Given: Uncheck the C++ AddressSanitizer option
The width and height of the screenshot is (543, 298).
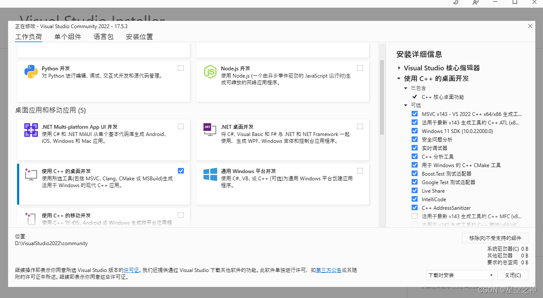Looking at the screenshot, I should pos(415,208).
